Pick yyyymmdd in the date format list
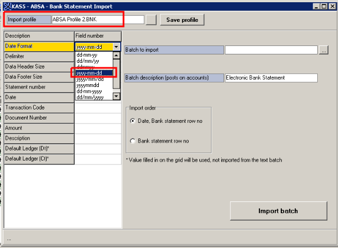The height and width of the screenshot is (248, 338). (89, 85)
